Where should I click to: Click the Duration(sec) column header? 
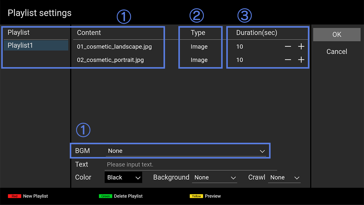click(x=257, y=33)
